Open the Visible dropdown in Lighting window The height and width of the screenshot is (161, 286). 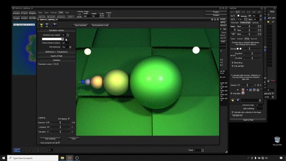tap(234, 30)
